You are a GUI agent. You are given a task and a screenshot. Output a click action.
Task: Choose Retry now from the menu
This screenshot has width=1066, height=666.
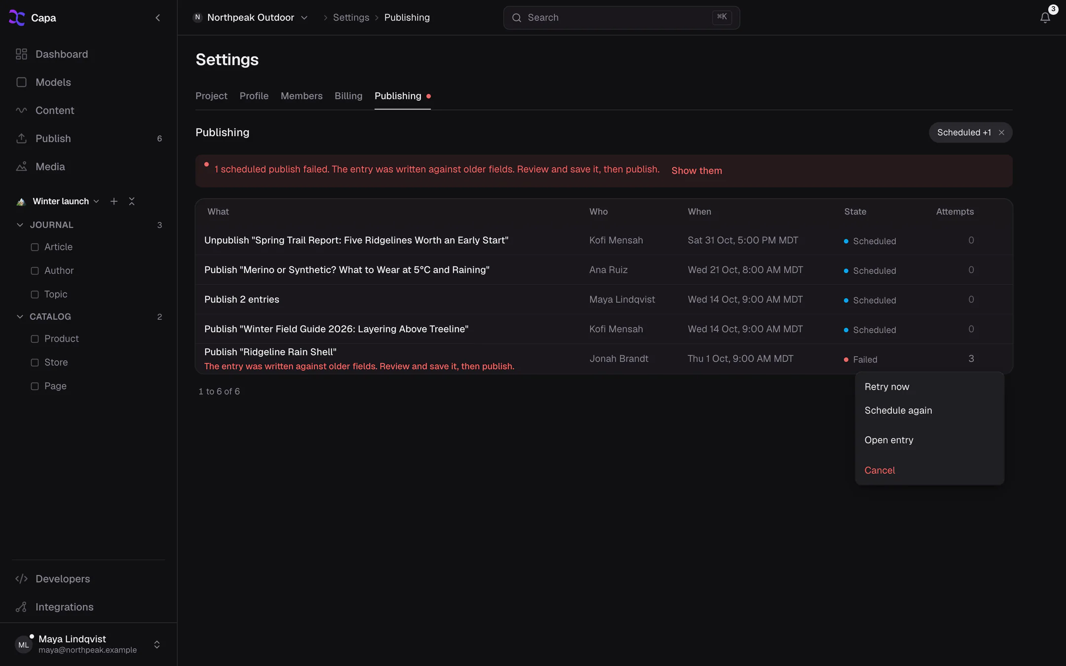(x=929, y=387)
